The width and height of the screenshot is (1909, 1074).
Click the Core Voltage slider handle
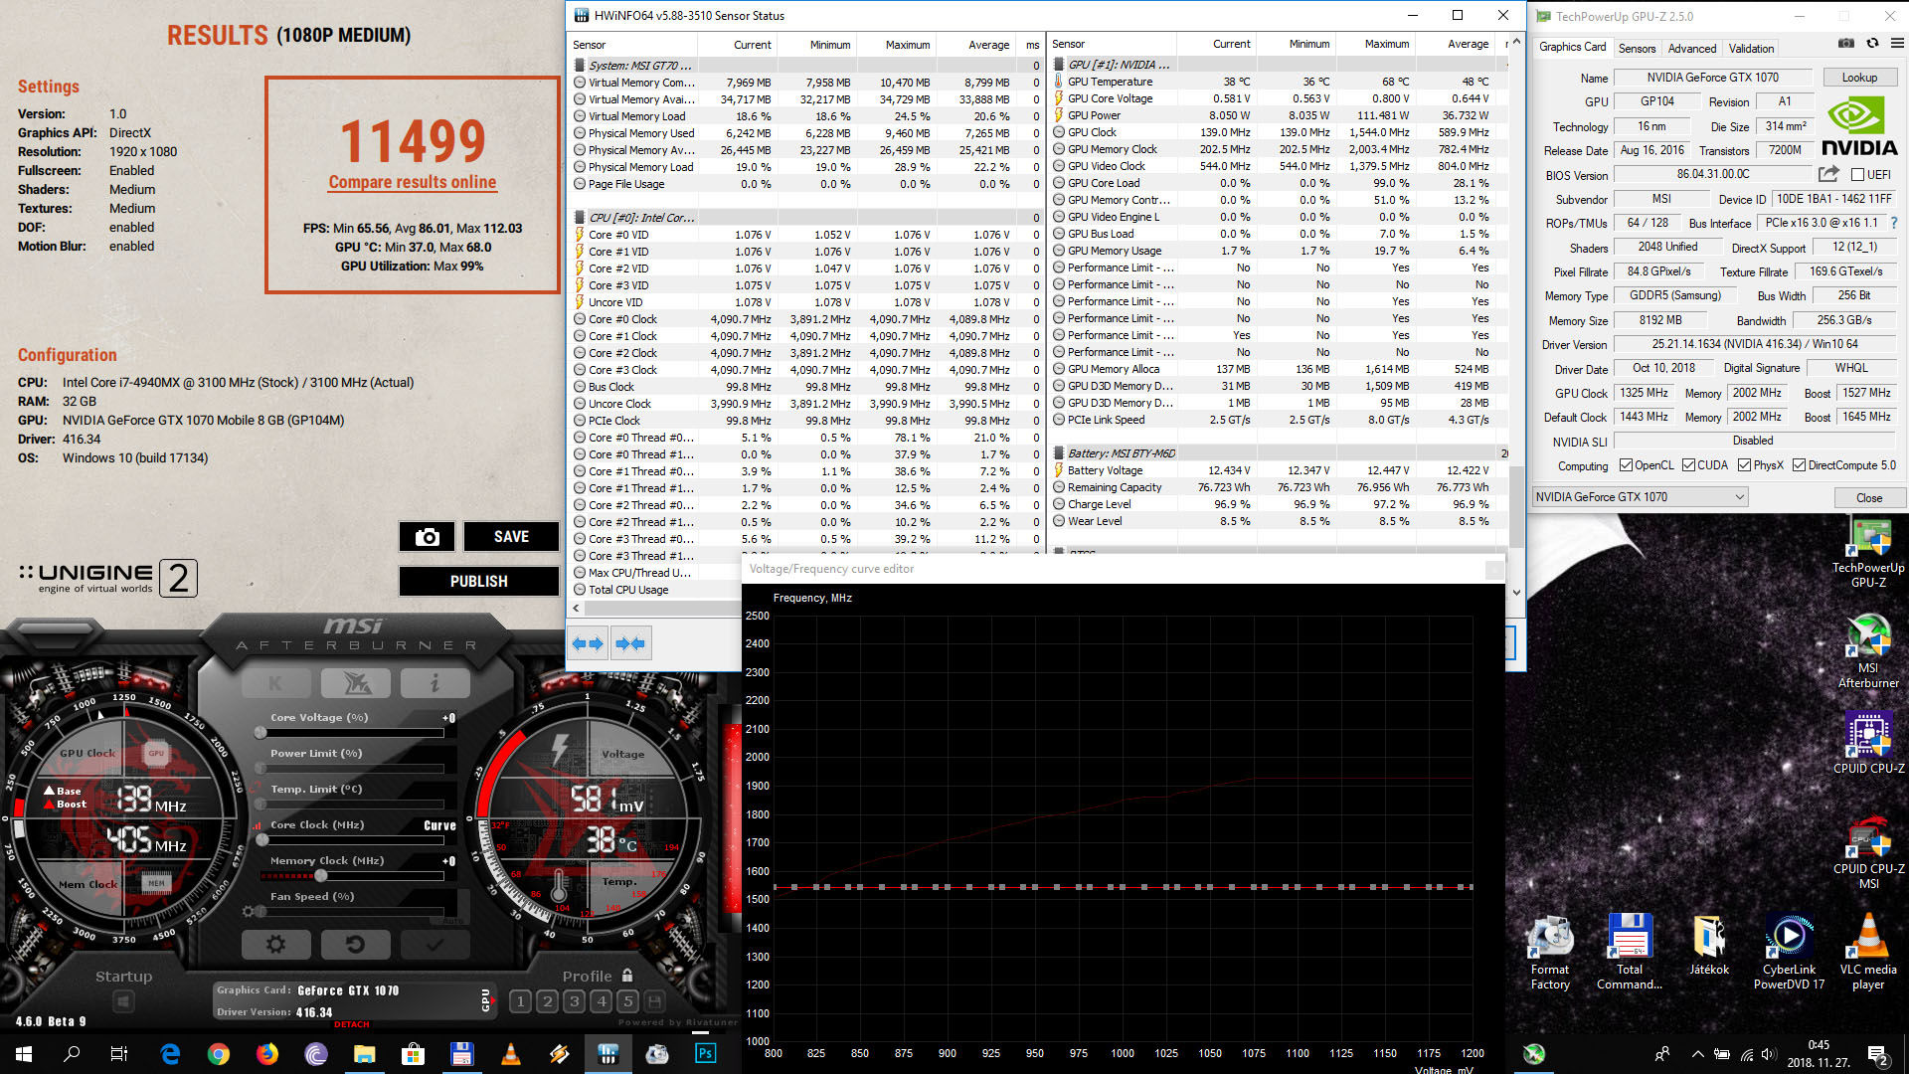260,733
